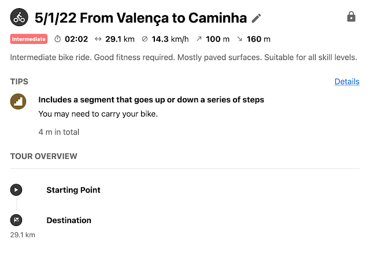Click the downhill elevation arrow icon
370x260 pixels.
pyautogui.click(x=239, y=39)
